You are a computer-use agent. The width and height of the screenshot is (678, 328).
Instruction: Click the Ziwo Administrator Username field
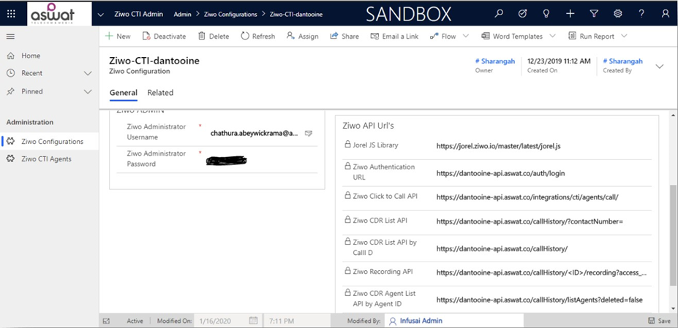point(254,133)
